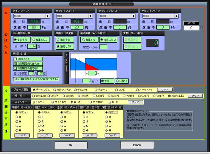
Task: Select 指定しない under 楽曲テンポ選曲
Action: pos(65,47)
